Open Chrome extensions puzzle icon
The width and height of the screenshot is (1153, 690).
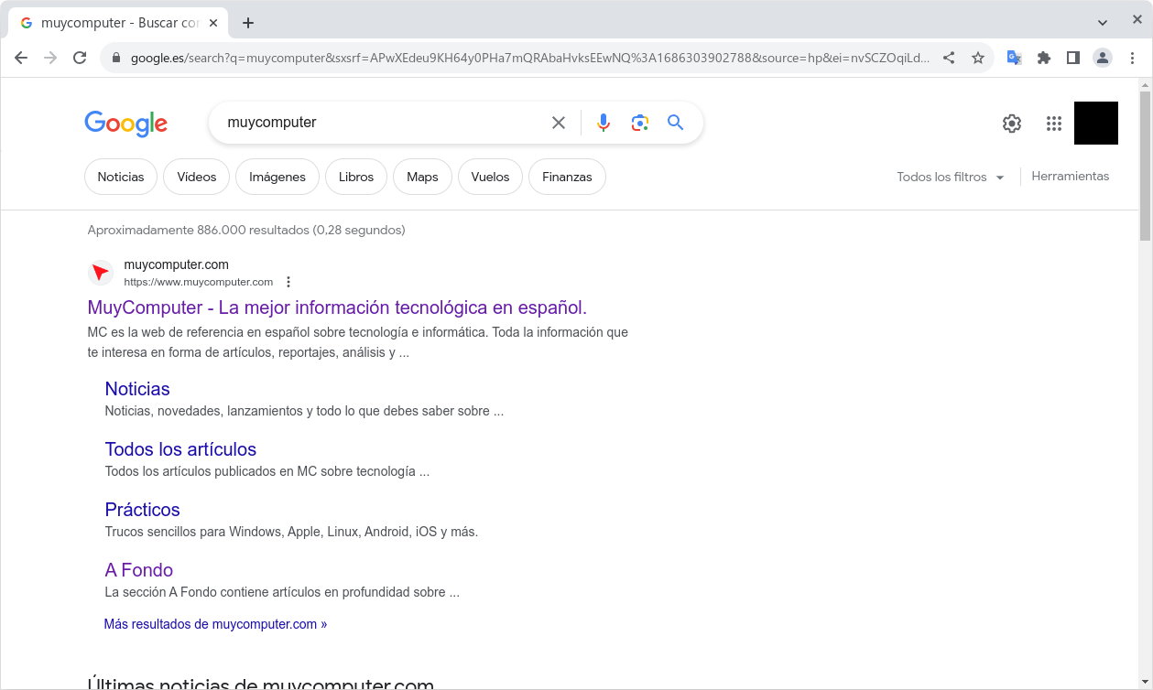1043,58
